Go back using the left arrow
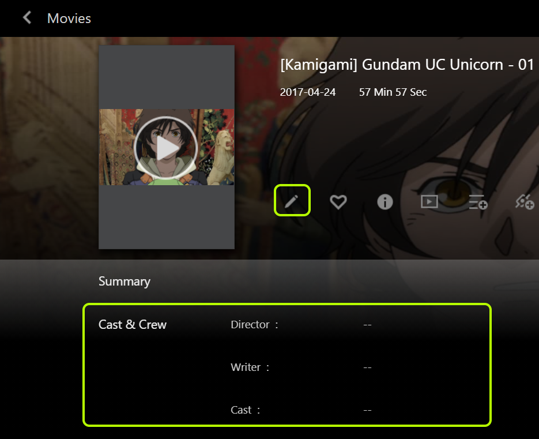 coord(27,18)
